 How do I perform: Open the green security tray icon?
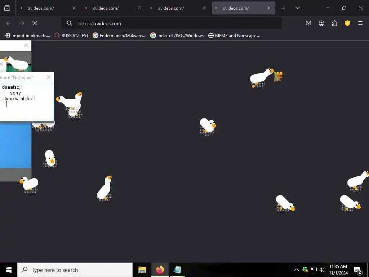tap(305, 269)
